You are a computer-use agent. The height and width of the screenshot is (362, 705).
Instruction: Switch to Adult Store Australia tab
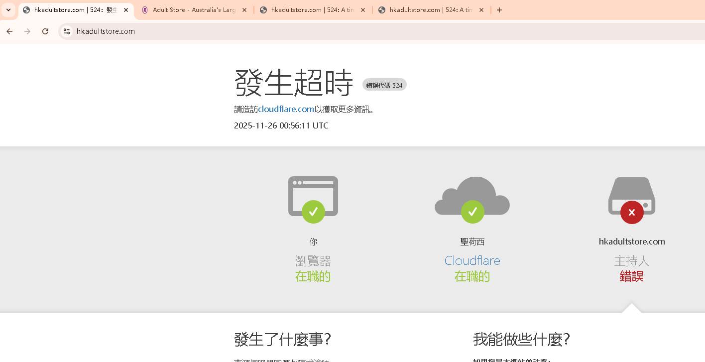click(x=193, y=10)
